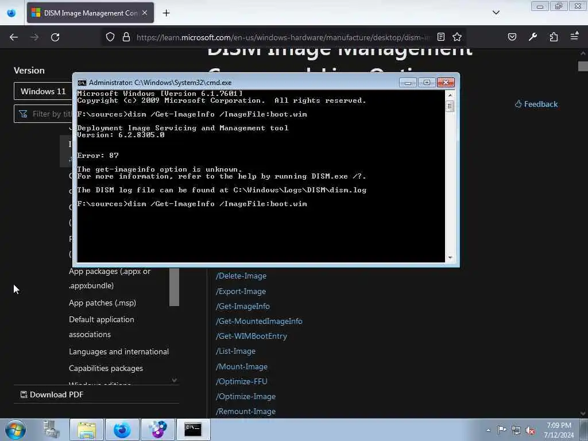The width and height of the screenshot is (588, 441).
Task: List all tabs with the chevron button
Action: [496, 13]
